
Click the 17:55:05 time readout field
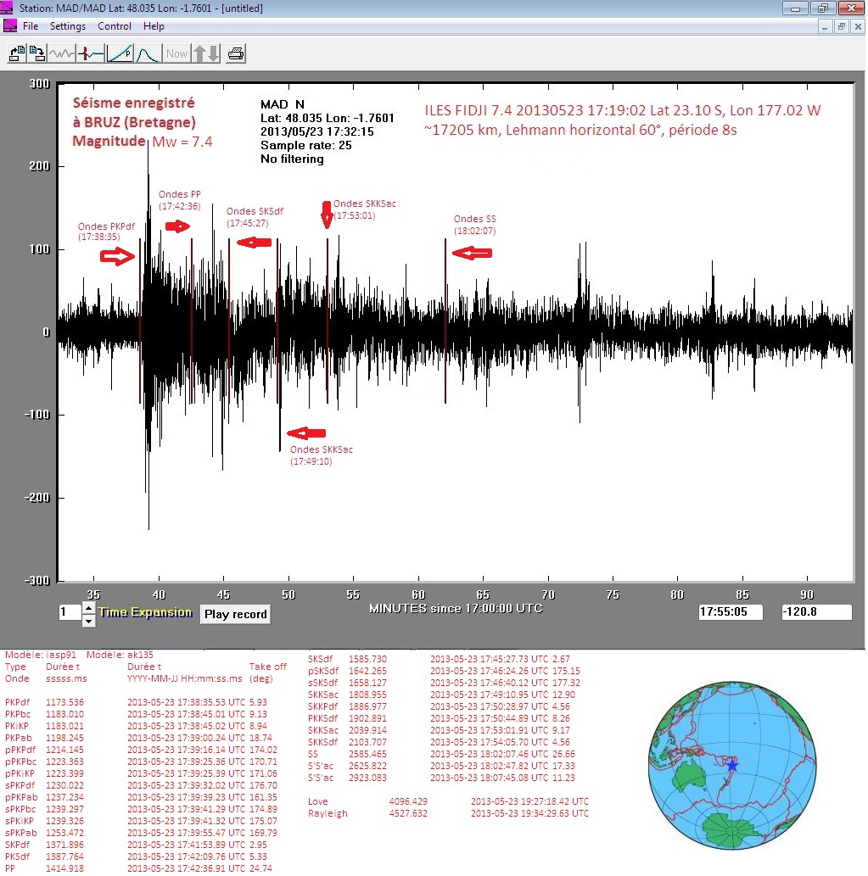tap(730, 611)
